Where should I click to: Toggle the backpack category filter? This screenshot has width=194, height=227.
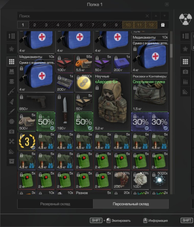(x=11, y=82)
